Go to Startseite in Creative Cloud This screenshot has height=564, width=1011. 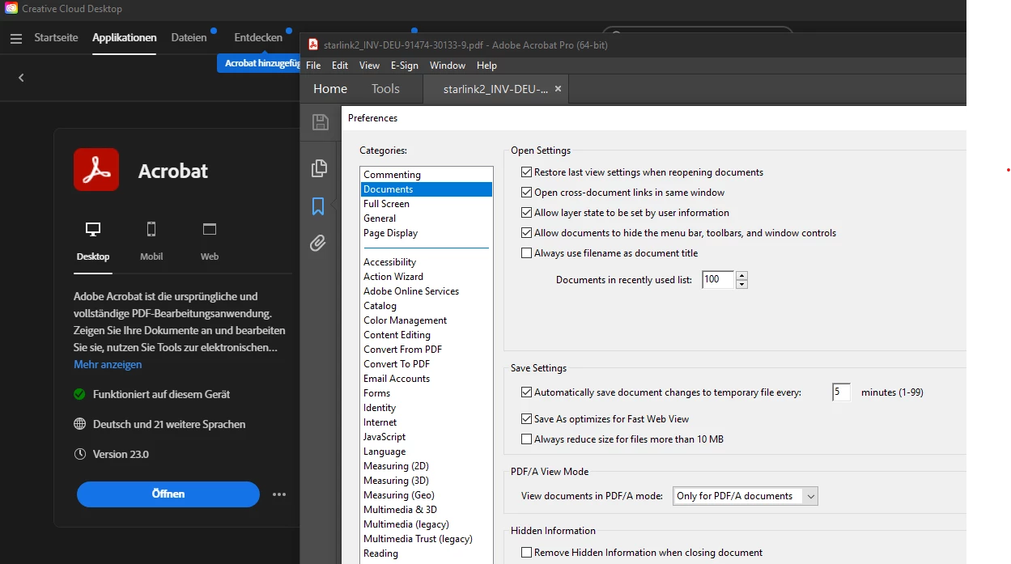click(x=56, y=37)
